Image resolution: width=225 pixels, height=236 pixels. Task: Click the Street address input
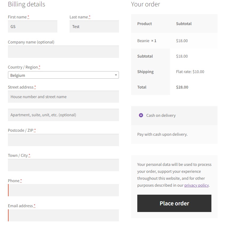63,97
